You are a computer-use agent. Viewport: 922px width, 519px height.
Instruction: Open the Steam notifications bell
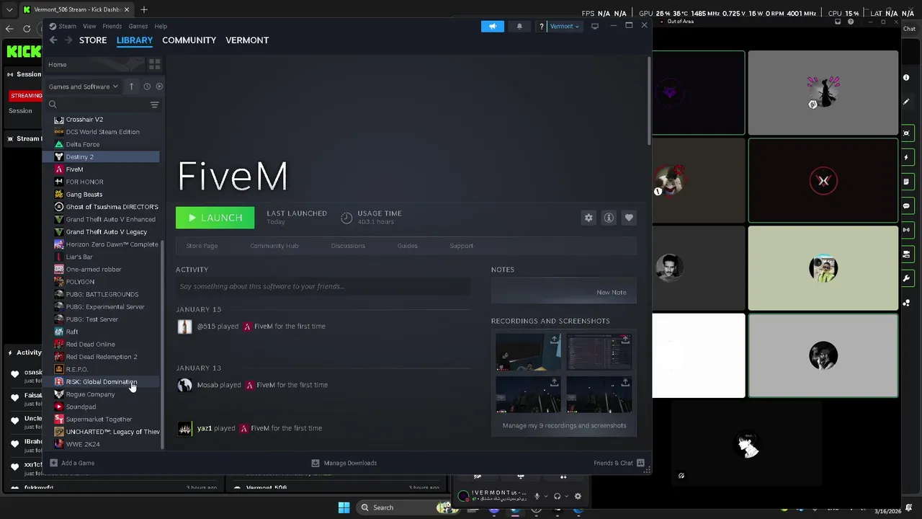click(519, 27)
